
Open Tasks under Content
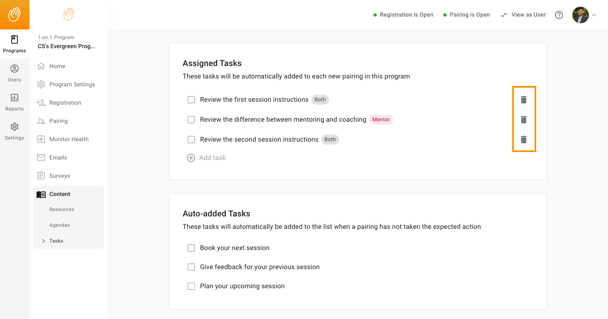click(x=56, y=241)
